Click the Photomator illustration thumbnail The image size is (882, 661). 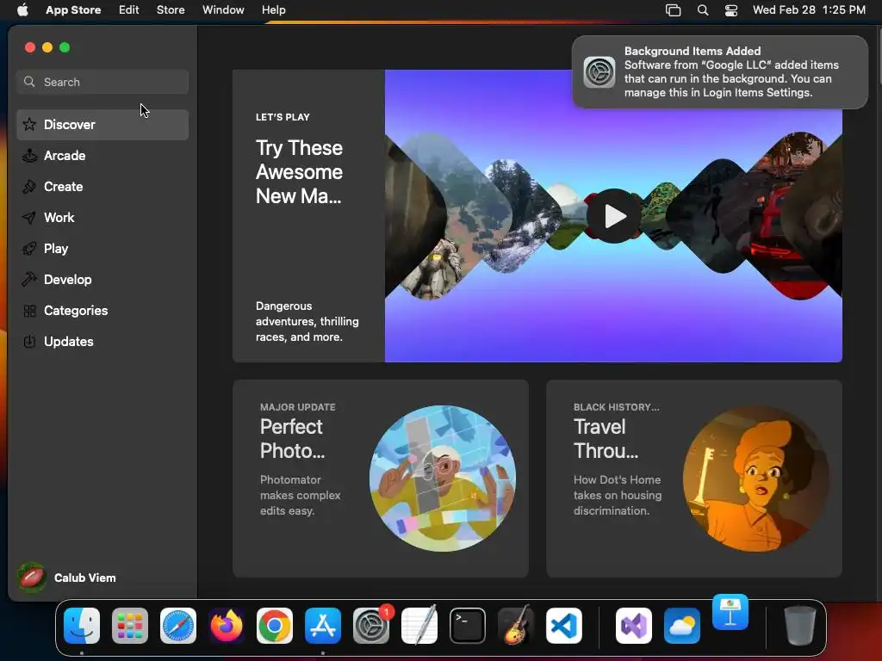click(x=443, y=479)
